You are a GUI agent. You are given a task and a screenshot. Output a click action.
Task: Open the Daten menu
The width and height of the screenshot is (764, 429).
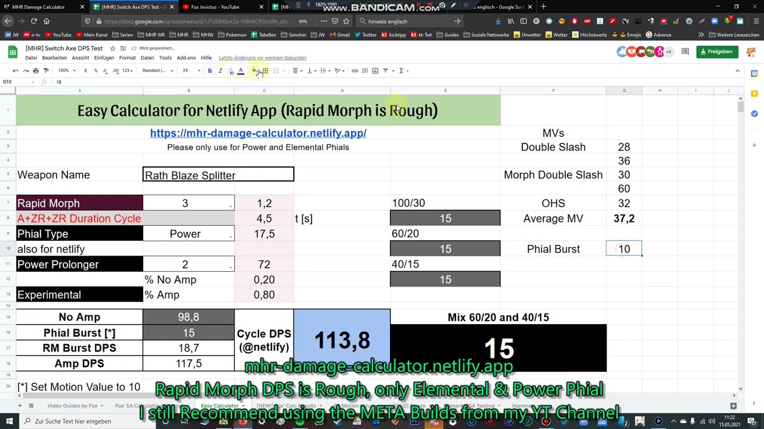point(147,58)
